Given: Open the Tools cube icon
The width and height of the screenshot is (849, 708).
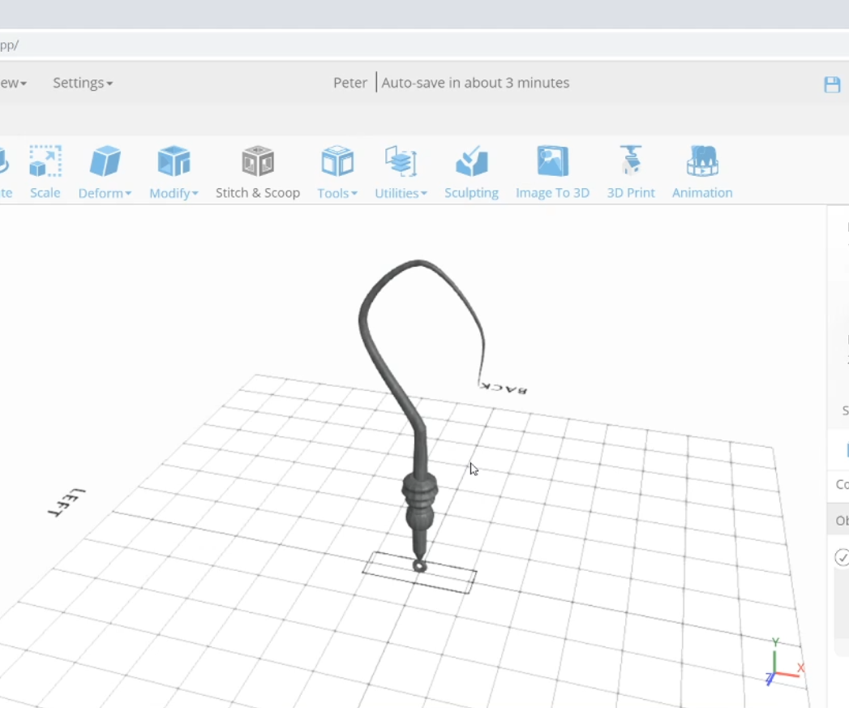Looking at the screenshot, I should 337,161.
